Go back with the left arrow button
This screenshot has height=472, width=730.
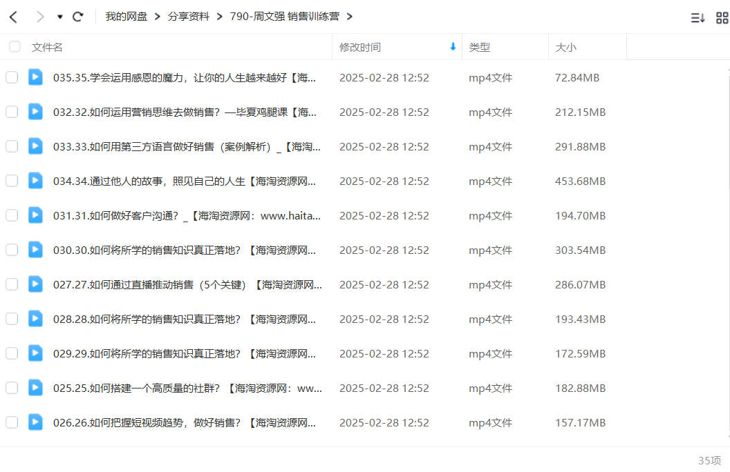click(14, 17)
